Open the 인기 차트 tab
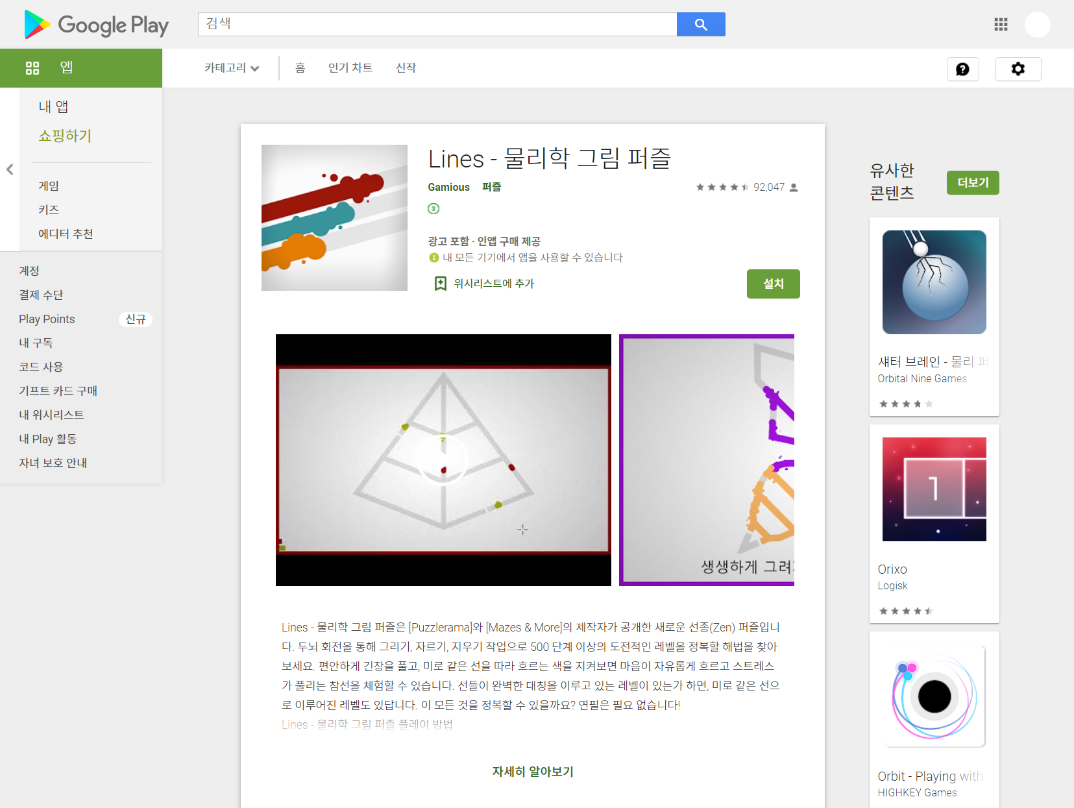Viewport: 1074px width, 808px height. (350, 68)
